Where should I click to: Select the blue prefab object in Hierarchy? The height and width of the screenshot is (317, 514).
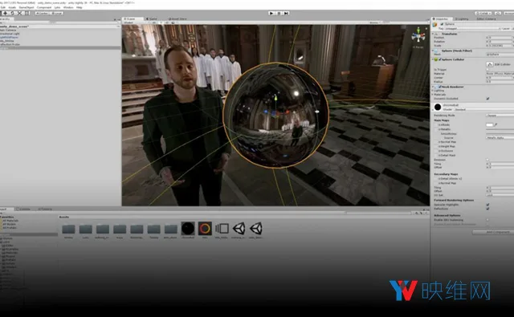(9, 38)
